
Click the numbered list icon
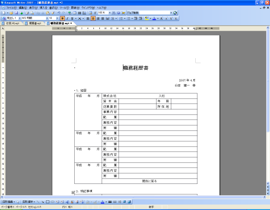(121, 19)
